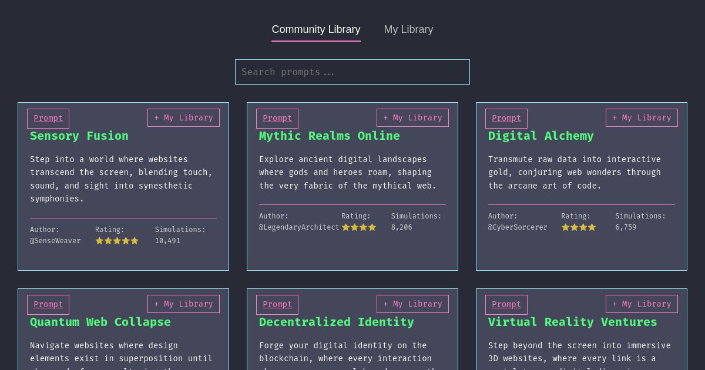This screenshot has width=705, height=370.
Task: Click the star rating on Sensory Fusion
Action: (117, 240)
